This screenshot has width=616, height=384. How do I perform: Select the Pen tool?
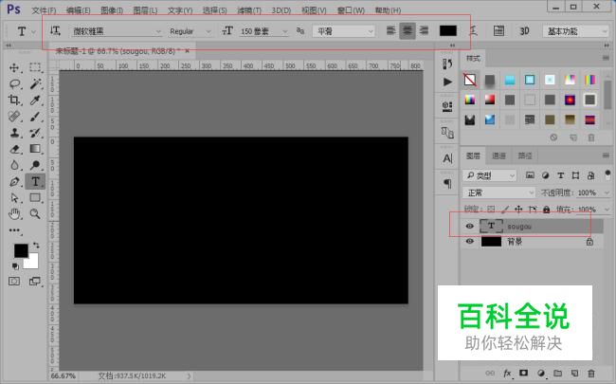[14, 182]
